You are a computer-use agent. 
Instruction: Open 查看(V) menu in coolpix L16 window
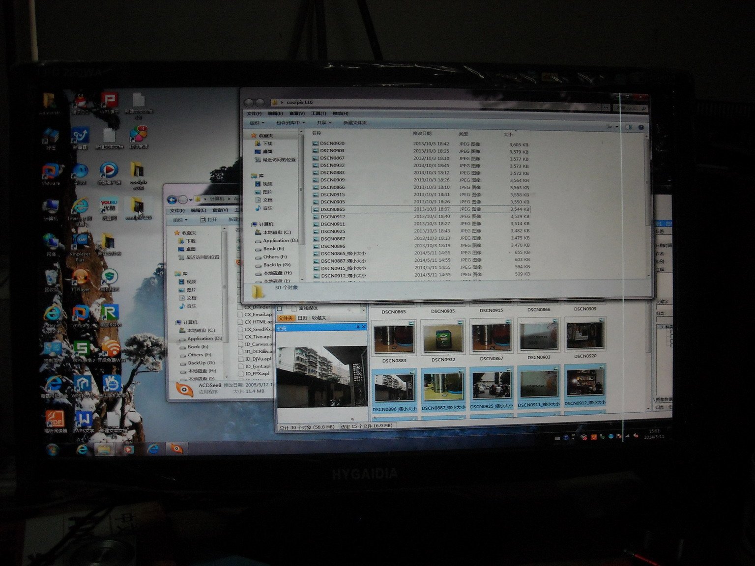[297, 113]
